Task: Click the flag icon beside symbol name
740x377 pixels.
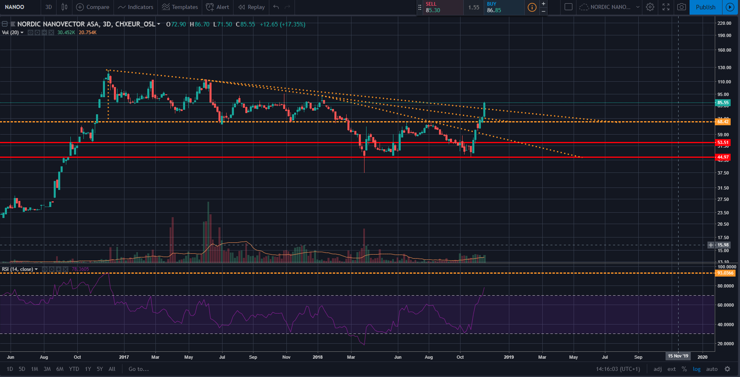Action: click(13, 24)
